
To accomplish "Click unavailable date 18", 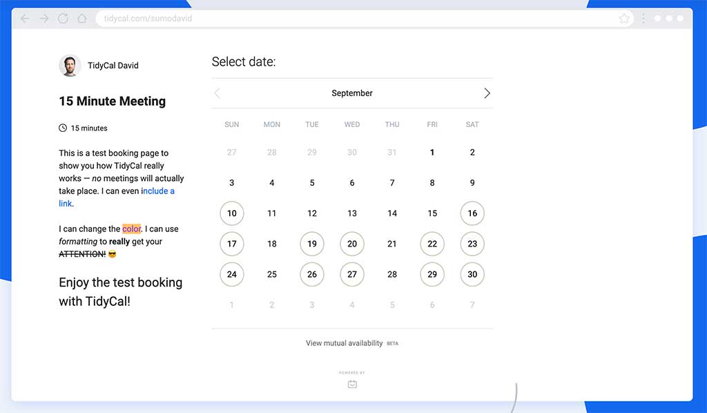I will (272, 244).
